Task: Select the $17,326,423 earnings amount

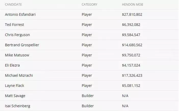Action: point(132,75)
